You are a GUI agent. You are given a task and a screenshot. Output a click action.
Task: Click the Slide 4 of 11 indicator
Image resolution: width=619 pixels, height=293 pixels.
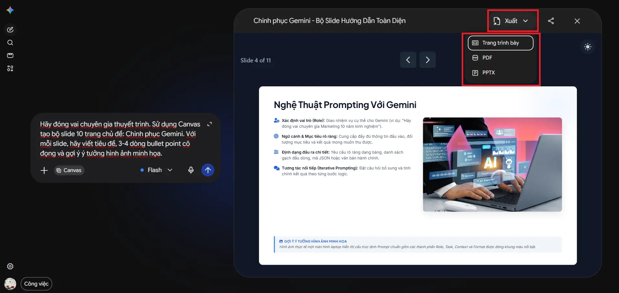coord(255,60)
